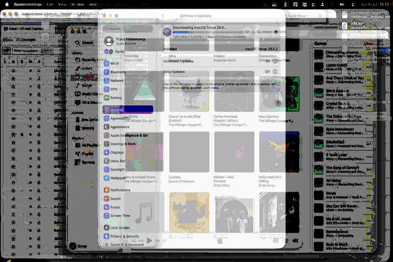Screen dimensions: 393x262
Task: Follow the Learn more license link
Action: coord(211,88)
